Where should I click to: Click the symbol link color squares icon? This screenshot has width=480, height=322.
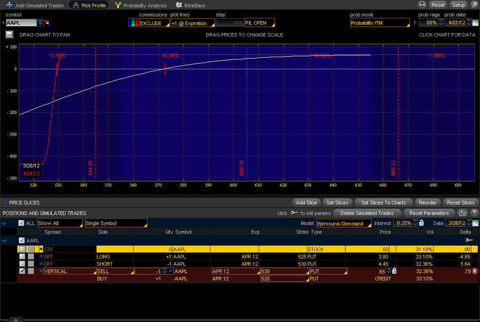pos(47,23)
